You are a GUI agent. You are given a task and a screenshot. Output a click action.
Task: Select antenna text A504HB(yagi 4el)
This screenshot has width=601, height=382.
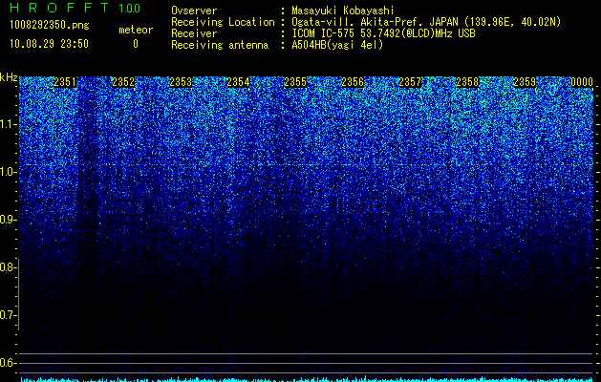pyautogui.click(x=337, y=45)
